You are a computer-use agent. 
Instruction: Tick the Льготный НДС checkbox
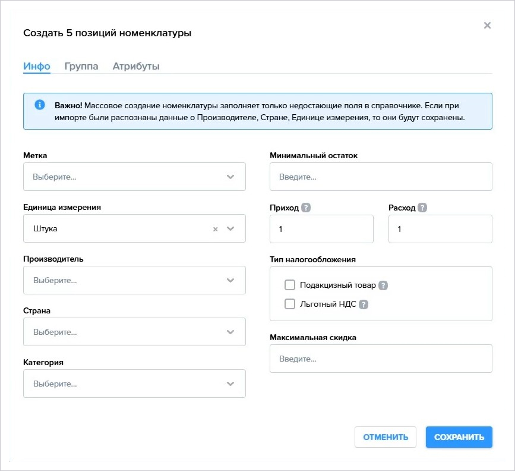pyautogui.click(x=290, y=304)
